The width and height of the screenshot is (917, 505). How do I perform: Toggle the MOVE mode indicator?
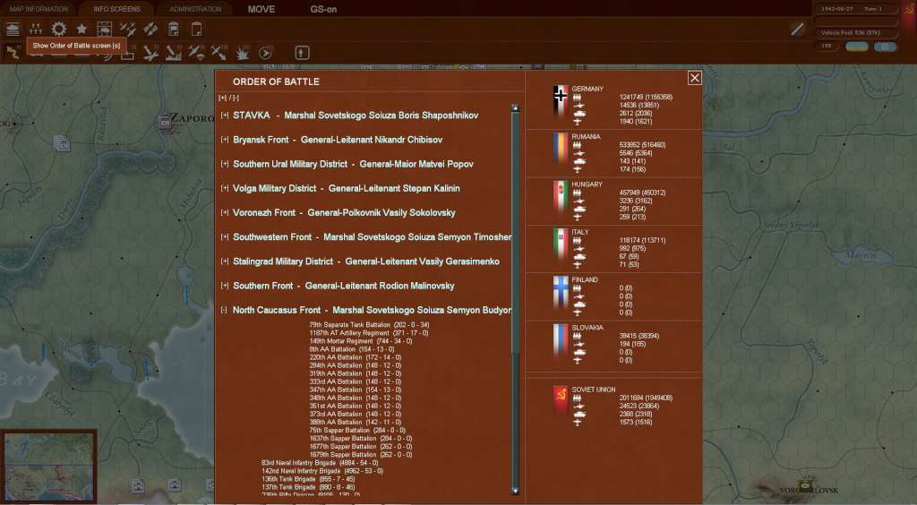(x=261, y=9)
